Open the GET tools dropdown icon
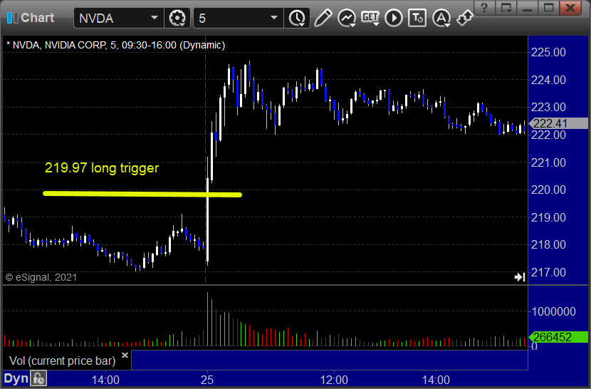This screenshot has height=389, width=591. pyautogui.click(x=370, y=18)
